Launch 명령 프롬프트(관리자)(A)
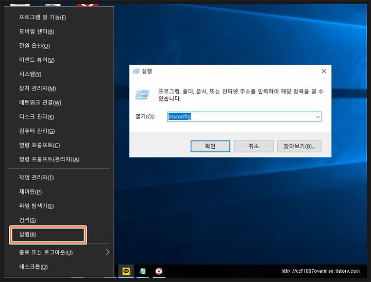 point(49,159)
